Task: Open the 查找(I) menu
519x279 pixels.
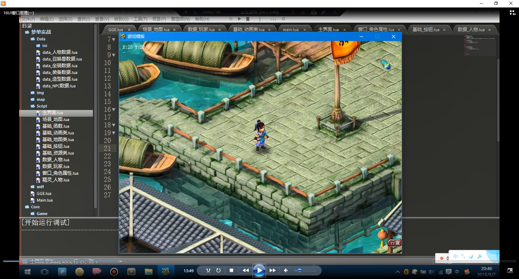Action: point(83,19)
